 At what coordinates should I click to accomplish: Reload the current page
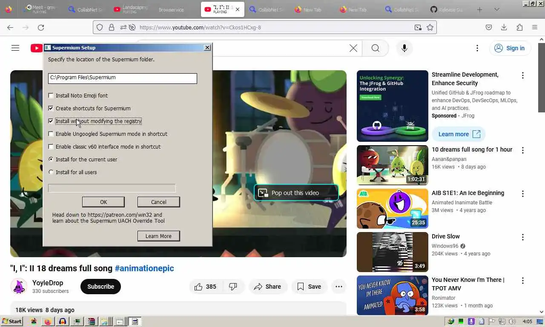click(x=41, y=27)
